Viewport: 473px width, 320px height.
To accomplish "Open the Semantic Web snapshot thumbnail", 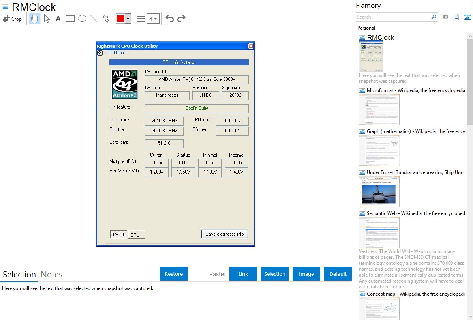I will pyautogui.click(x=379, y=232).
